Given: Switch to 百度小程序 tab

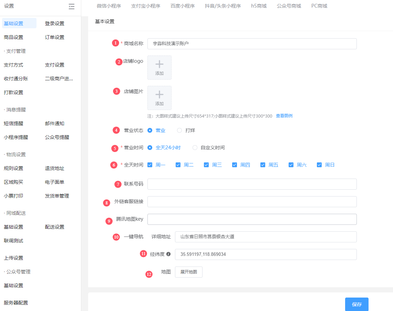Looking at the screenshot, I should pos(183,6).
